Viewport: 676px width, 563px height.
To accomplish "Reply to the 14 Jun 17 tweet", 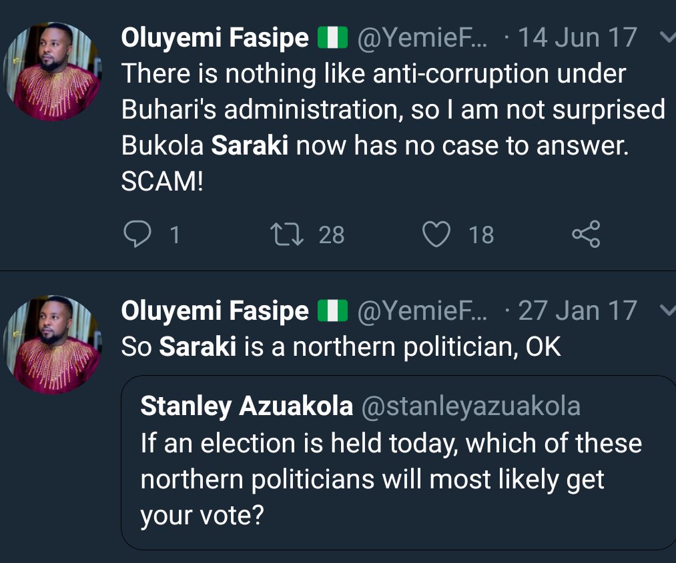I will (137, 234).
